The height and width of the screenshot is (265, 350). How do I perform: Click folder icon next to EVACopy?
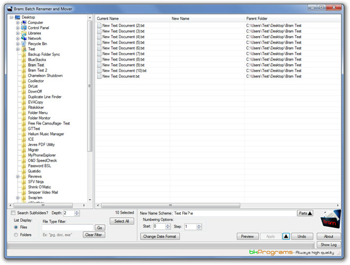pos(24,102)
